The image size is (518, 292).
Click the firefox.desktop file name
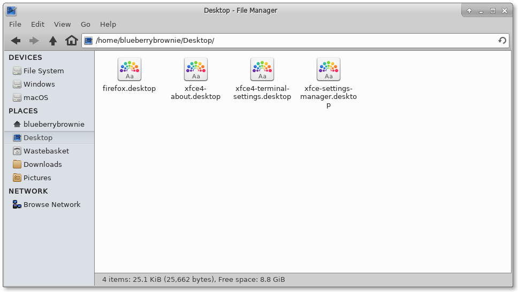click(129, 89)
